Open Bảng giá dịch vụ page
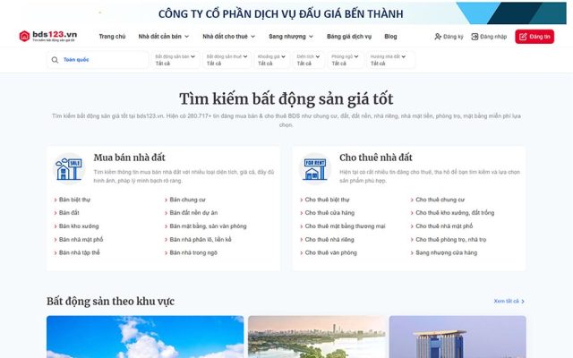This screenshot has height=358, width=573. tap(349, 37)
